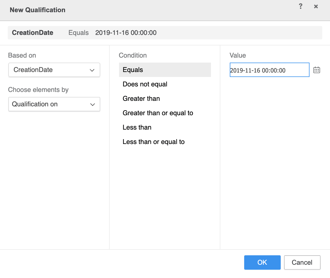Select Less than or equal to
The width and height of the screenshot is (330, 278).
coord(154,142)
